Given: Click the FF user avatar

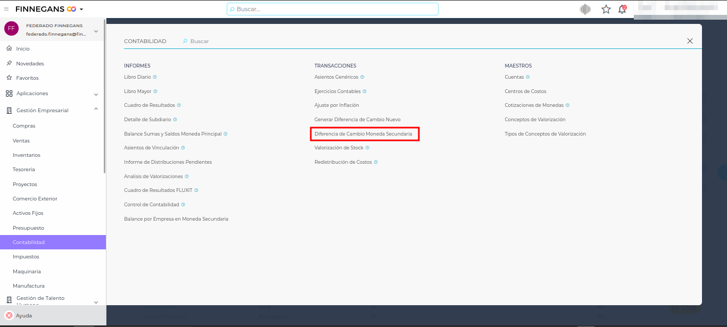Looking at the screenshot, I should click(11, 29).
